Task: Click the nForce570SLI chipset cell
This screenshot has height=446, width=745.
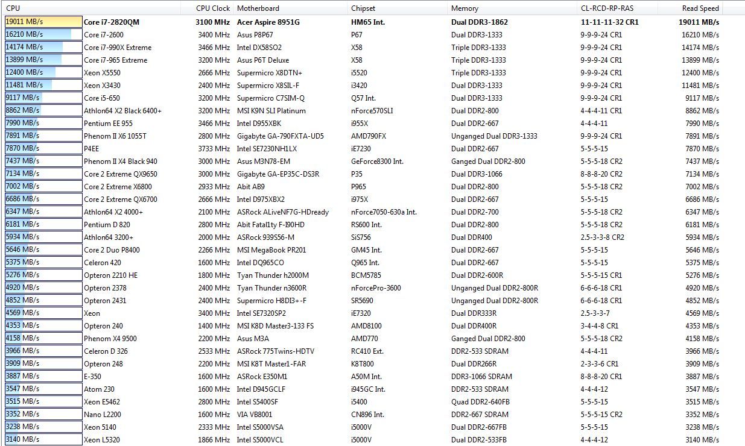Action: coord(372,111)
